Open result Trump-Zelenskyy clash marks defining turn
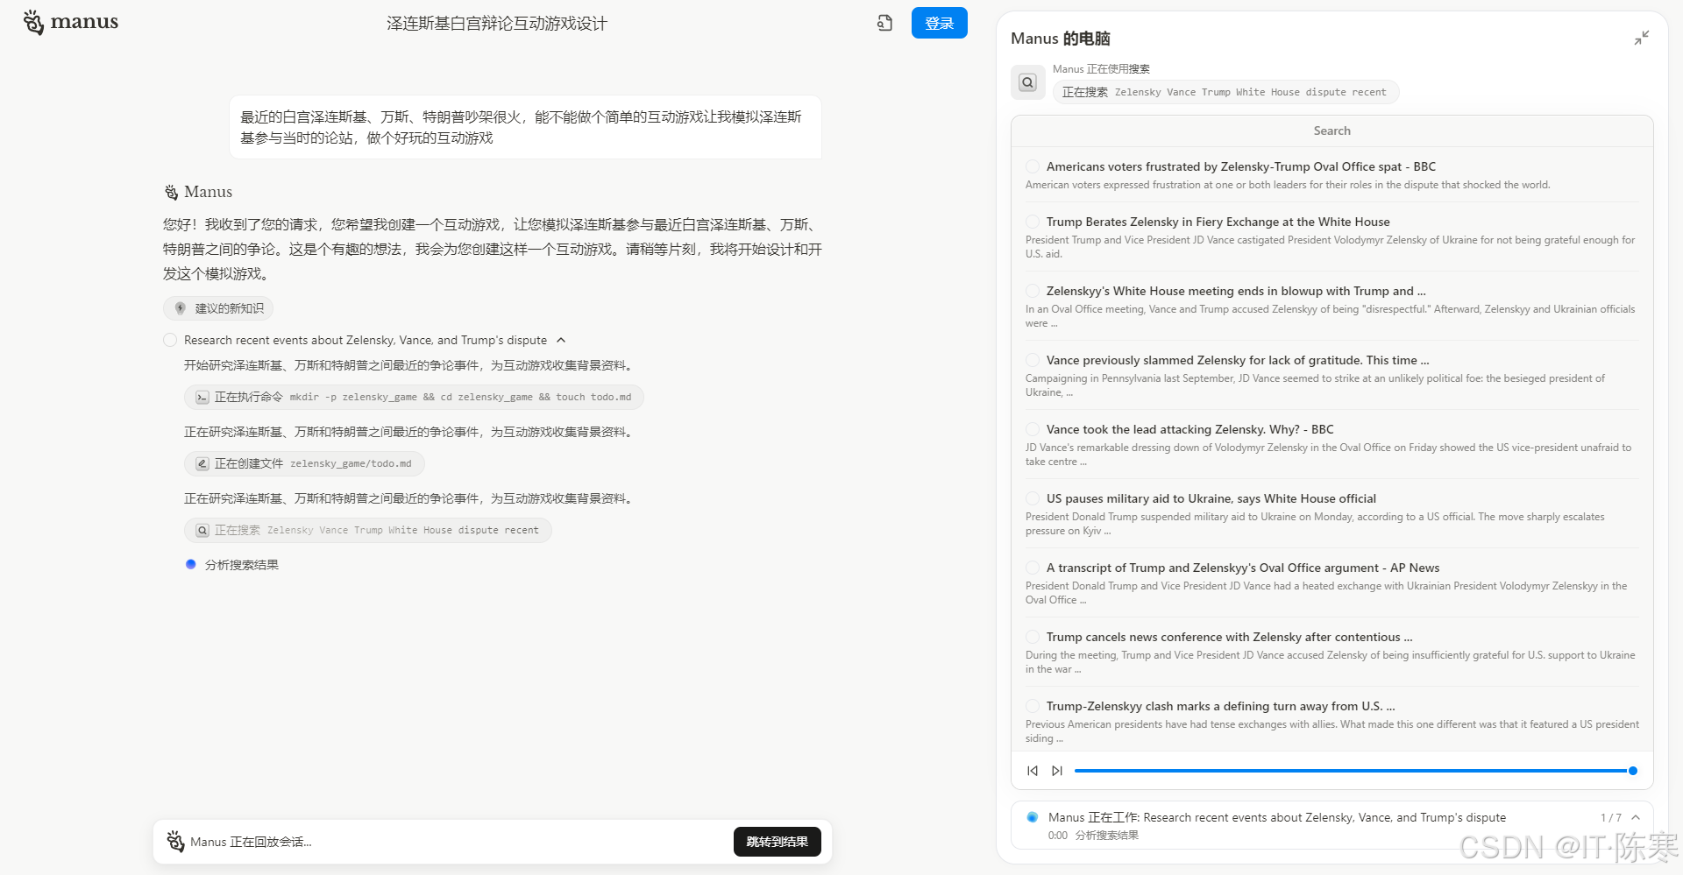The width and height of the screenshot is (1683, 875). click(x=1220, y=706)
